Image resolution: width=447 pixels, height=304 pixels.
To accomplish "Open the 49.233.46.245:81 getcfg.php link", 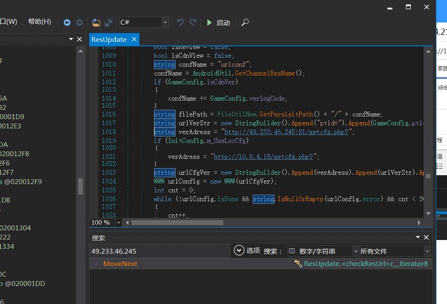I will (286, 132).
